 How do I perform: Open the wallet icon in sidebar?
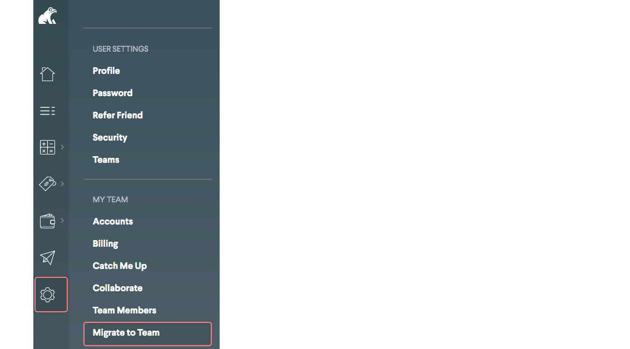pyautogui.click(x=47, y=221)
